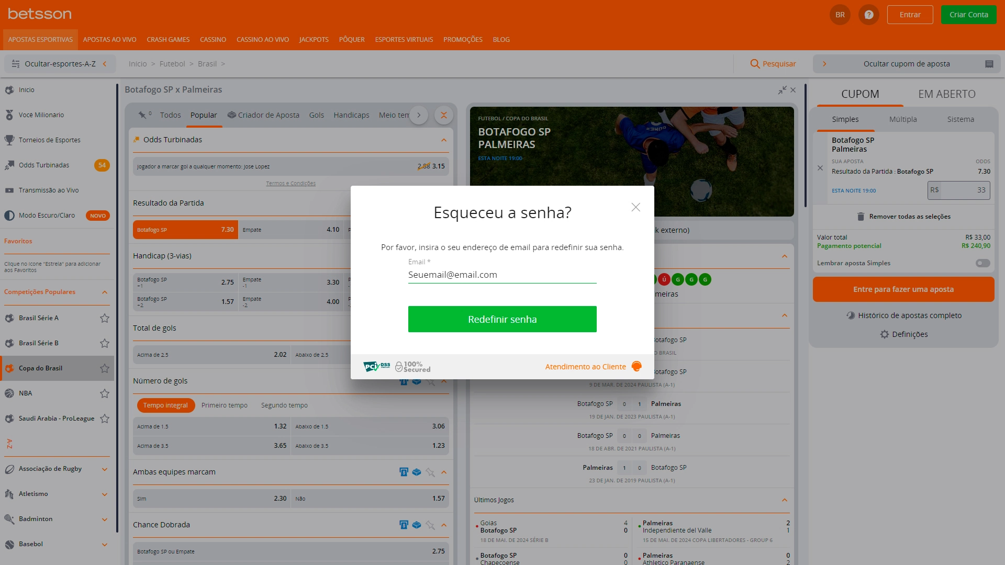Click the Criar Conta button
Screen dimensions: 1005x565
[x=968, y=15]
